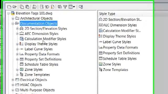This screenshot has height=94, width=168.
Task: Click the Schedule Table Styles icon in Style Type list
Action: (101, 58)
